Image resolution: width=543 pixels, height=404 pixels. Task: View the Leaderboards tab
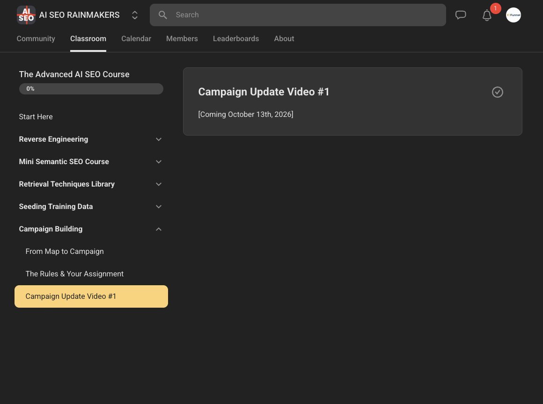tap(236, 39)
